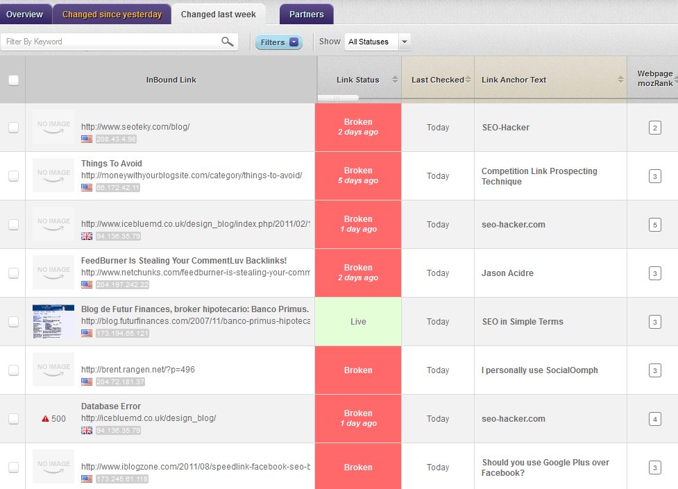Click the US flag icon under seoteky.com link
Screen dimensions: 678x489
pyautogui.click(x=87, y=139)
